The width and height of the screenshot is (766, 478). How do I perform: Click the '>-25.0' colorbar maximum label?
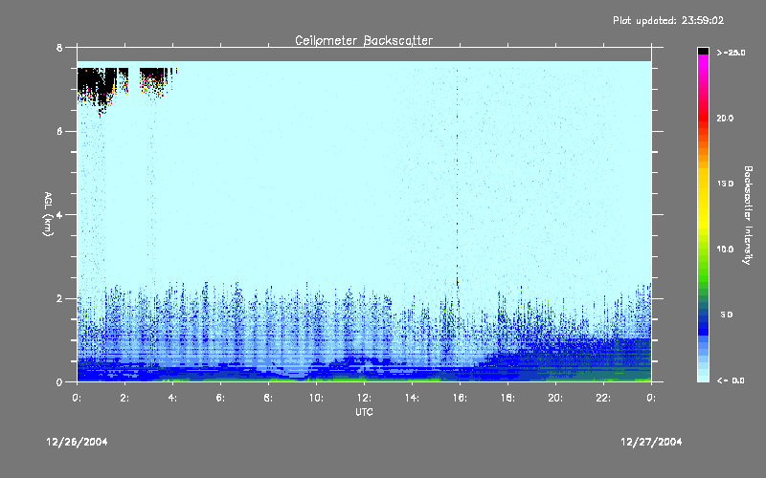click(x=731, y=53)
